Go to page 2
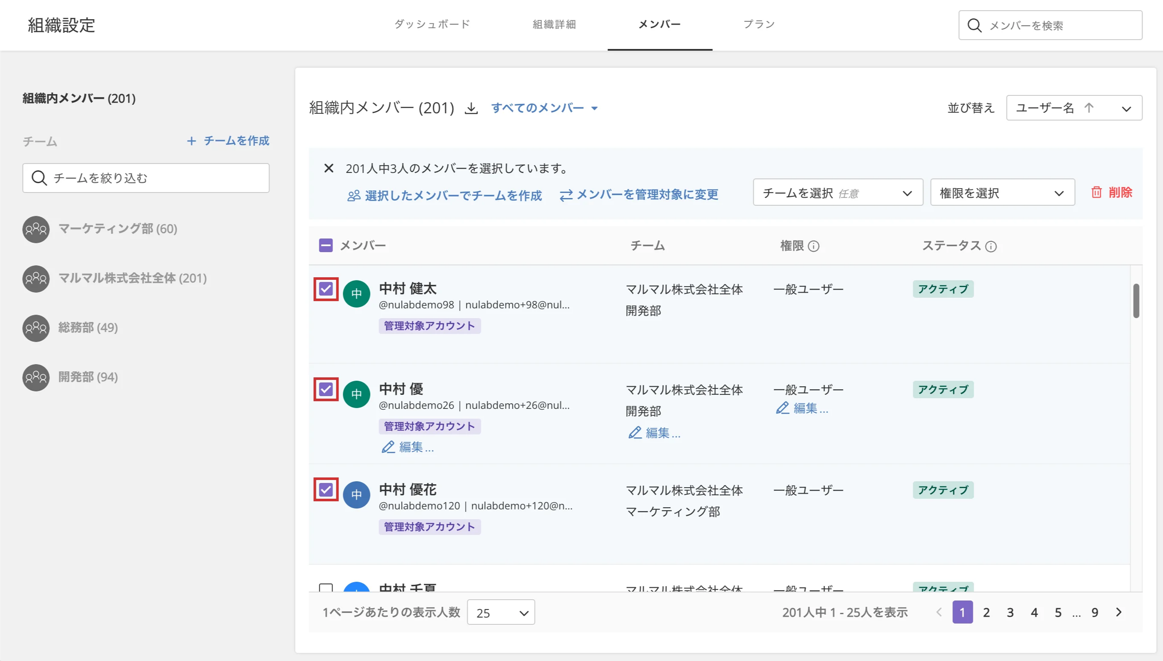This screenshot has height=661, width=1163. [986, 612]
